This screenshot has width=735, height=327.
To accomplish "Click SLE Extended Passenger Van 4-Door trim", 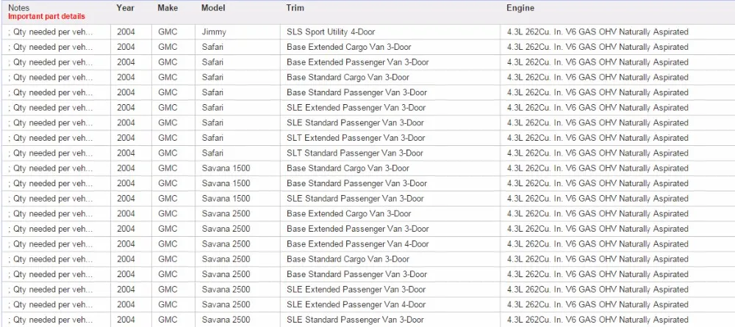I will point(356,304).
